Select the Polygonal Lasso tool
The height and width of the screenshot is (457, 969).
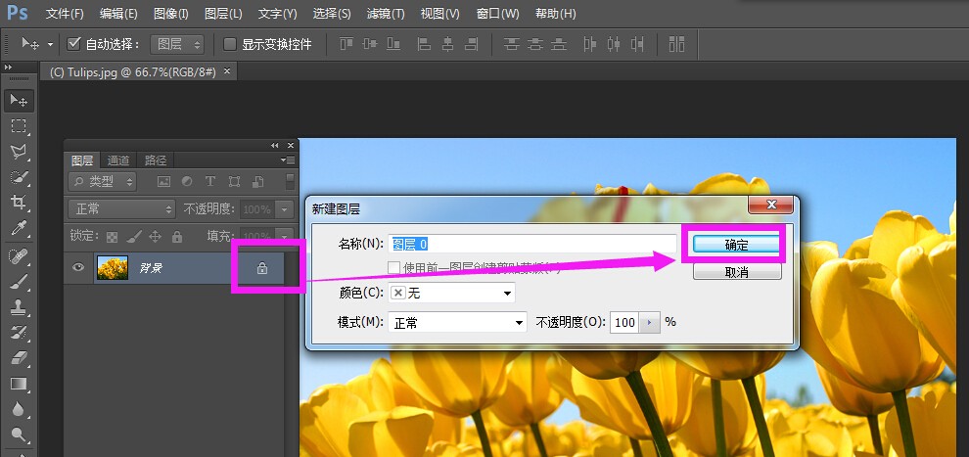pyautogui.click(x=19, y=152)
